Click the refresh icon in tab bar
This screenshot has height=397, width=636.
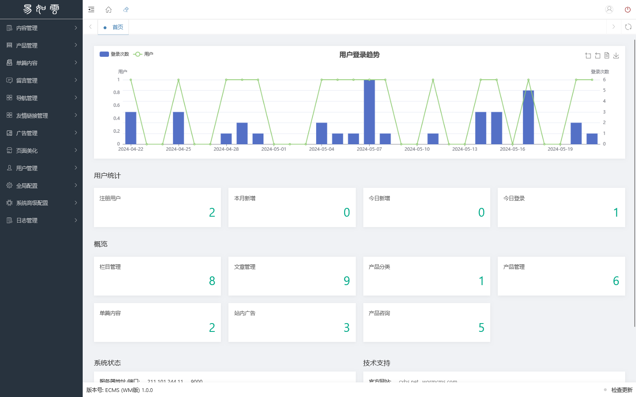[x=628, y=27]
